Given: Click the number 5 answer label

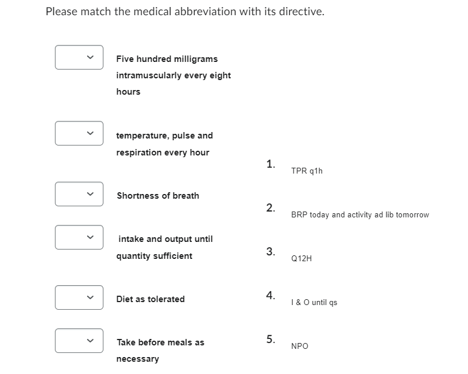Looking at the screenshot, I should 271,340.
